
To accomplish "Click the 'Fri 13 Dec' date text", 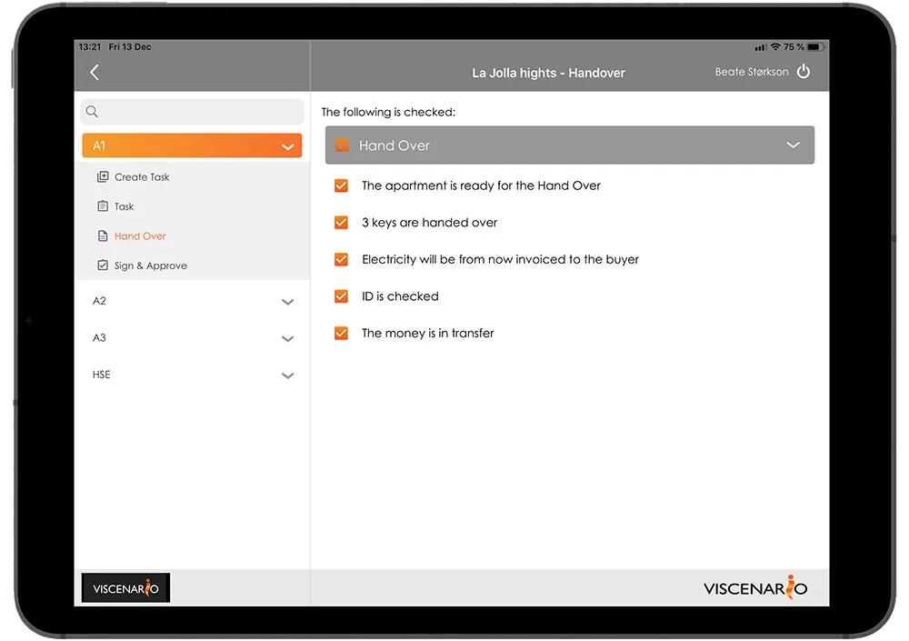I will (130, 47).
